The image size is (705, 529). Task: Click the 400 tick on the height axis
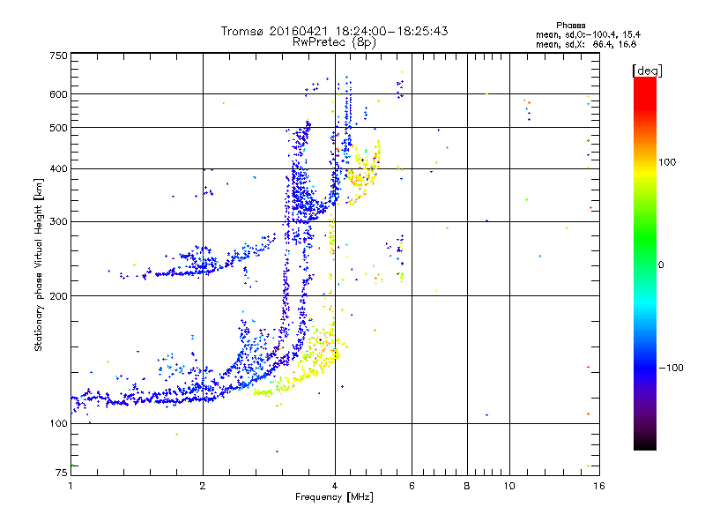(58, 169)
